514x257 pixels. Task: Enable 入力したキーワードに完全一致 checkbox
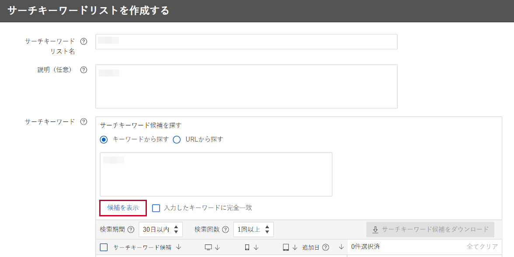(x=156, y=208)
